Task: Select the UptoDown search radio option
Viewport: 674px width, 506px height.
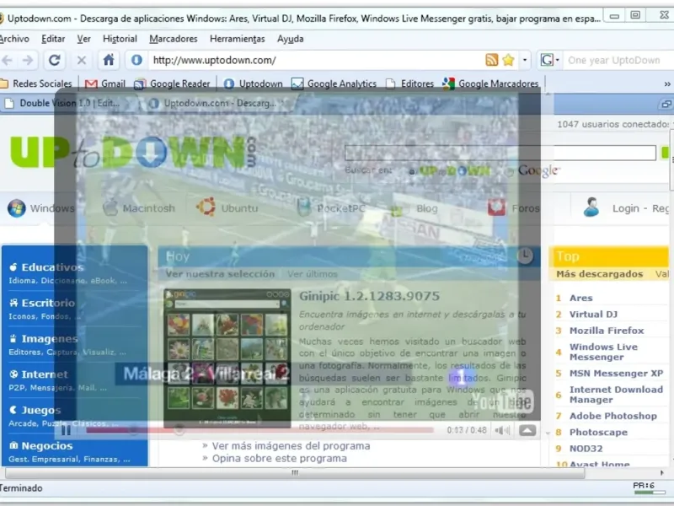Action: click(412, 172)
